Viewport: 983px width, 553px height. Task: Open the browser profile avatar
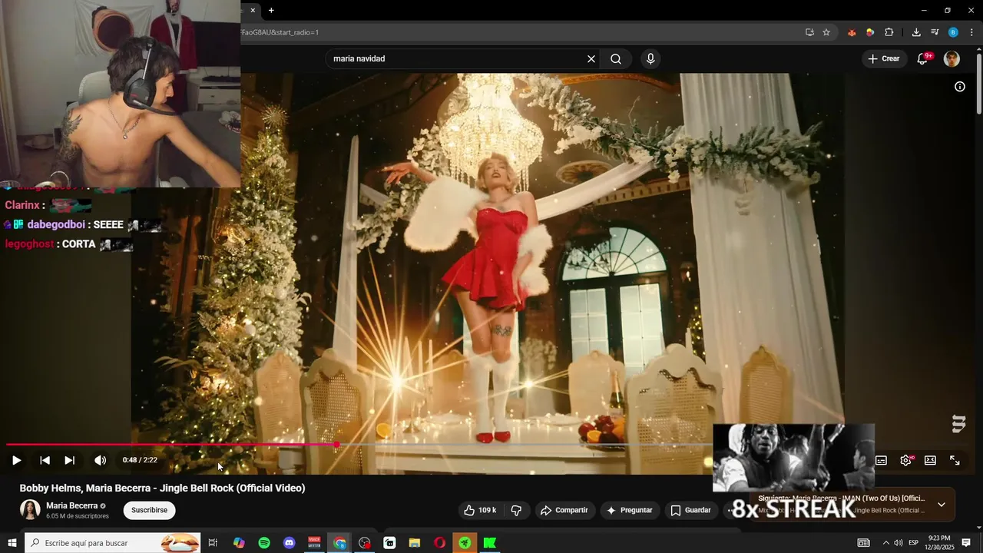click(953, 32)
